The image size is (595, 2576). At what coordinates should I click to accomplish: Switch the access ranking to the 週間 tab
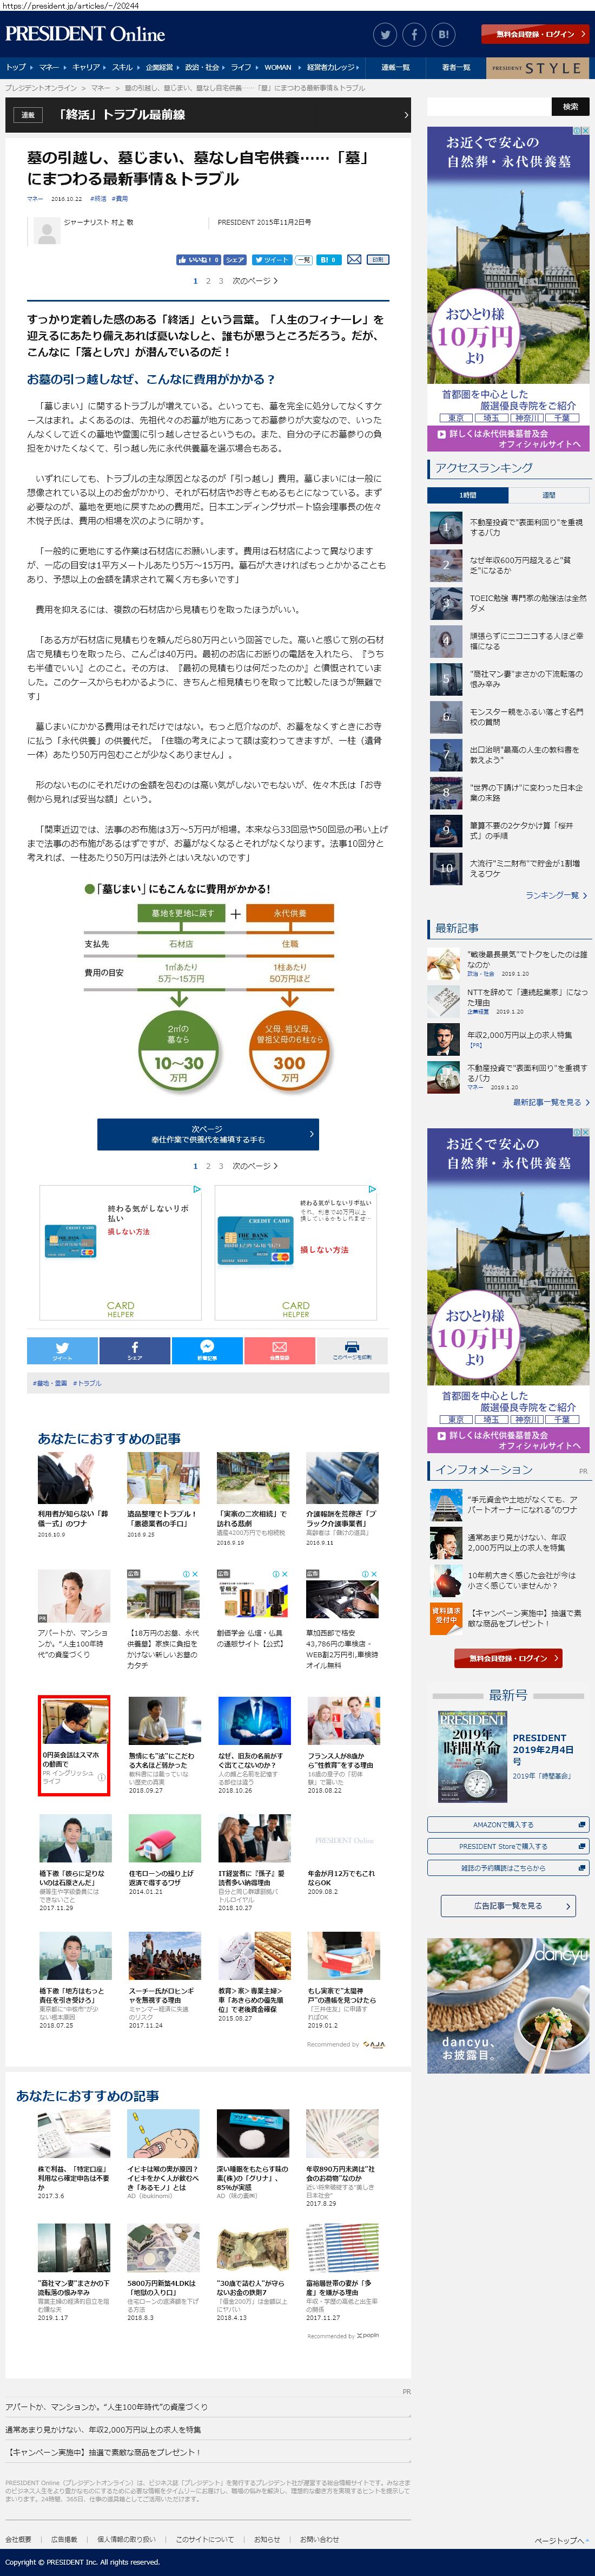click(x=549, y=495)
